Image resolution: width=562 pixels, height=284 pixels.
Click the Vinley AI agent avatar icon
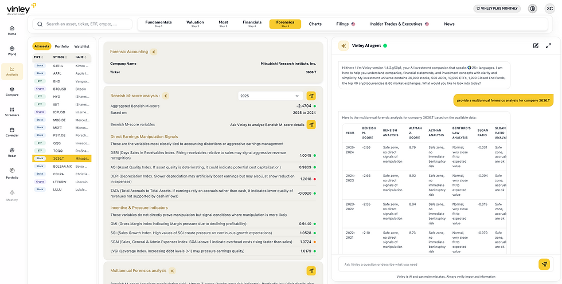click(x=344, y=46)
